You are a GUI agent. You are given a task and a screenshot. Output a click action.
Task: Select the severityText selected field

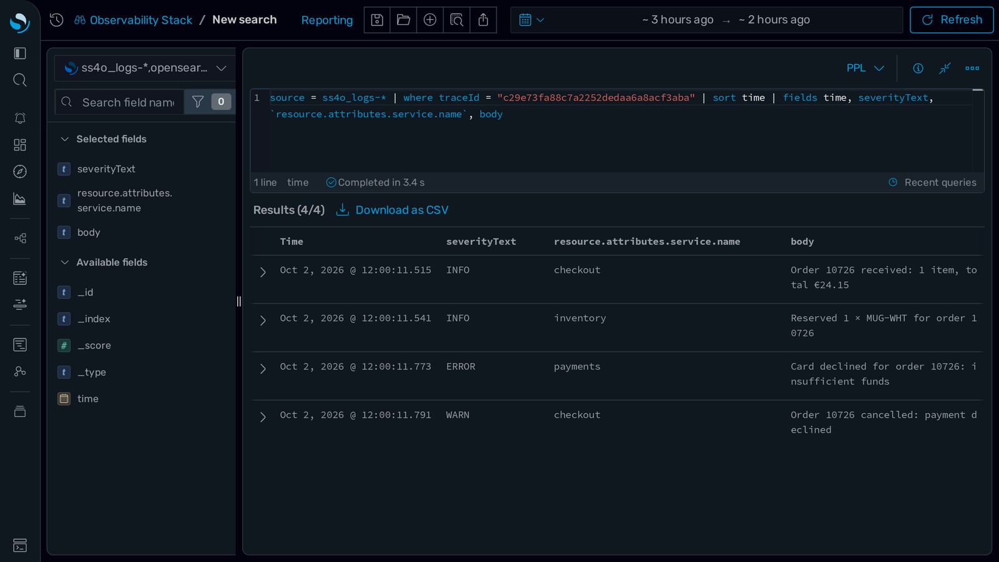pos(106,169)
